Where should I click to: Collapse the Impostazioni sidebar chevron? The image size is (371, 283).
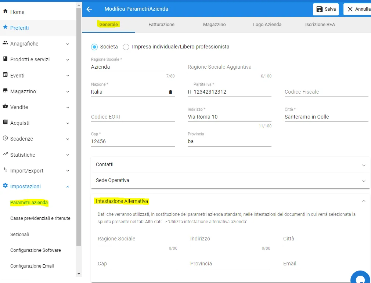coord(68,187)
